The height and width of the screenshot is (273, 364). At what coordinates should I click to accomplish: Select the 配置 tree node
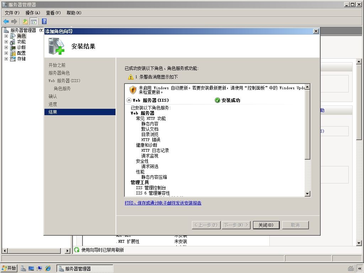(21, 53)
